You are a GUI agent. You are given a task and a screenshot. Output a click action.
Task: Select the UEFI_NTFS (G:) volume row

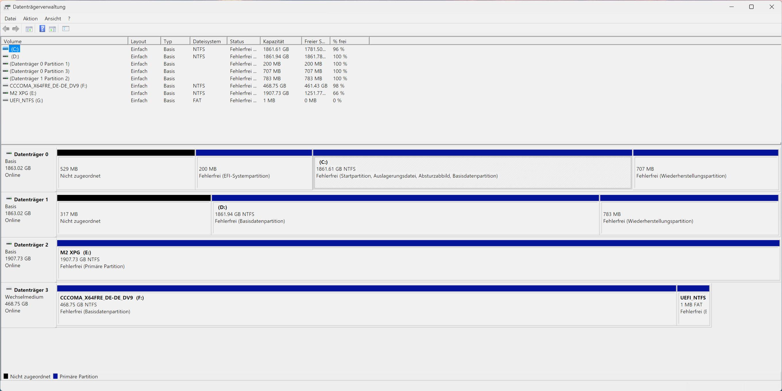point(26,100)
